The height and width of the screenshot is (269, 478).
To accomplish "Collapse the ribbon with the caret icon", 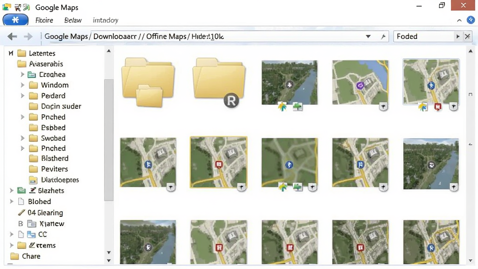I will coord(459,21).
